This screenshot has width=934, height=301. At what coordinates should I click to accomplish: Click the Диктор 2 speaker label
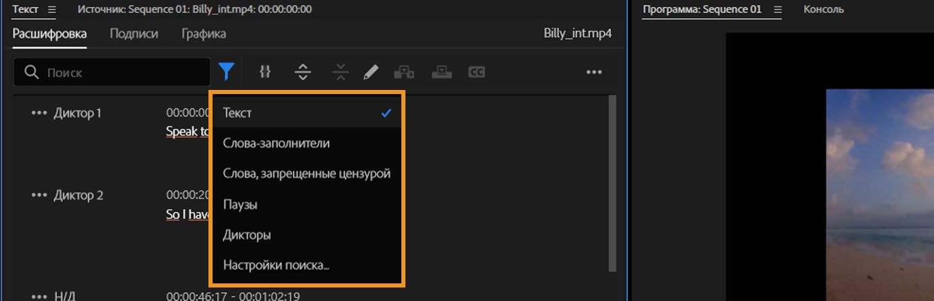(x=79, y=195)
